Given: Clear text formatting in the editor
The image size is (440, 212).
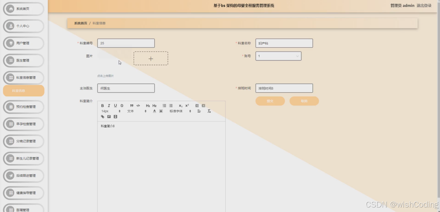Looking at the screenshot, I should [x=209, y=111].
